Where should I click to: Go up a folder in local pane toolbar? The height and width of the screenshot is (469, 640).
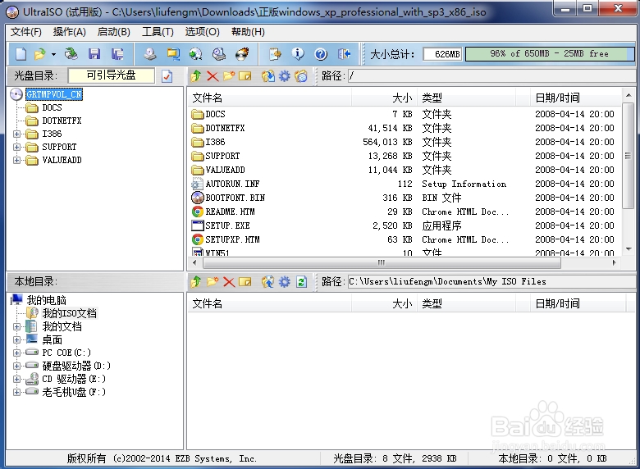pyautogui.click(x=196, y=282)
